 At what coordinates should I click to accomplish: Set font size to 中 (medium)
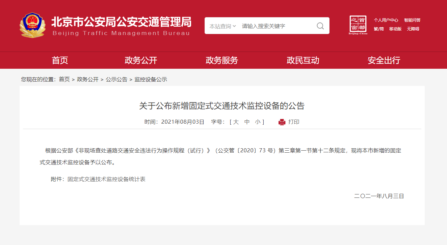coord(247,122)
